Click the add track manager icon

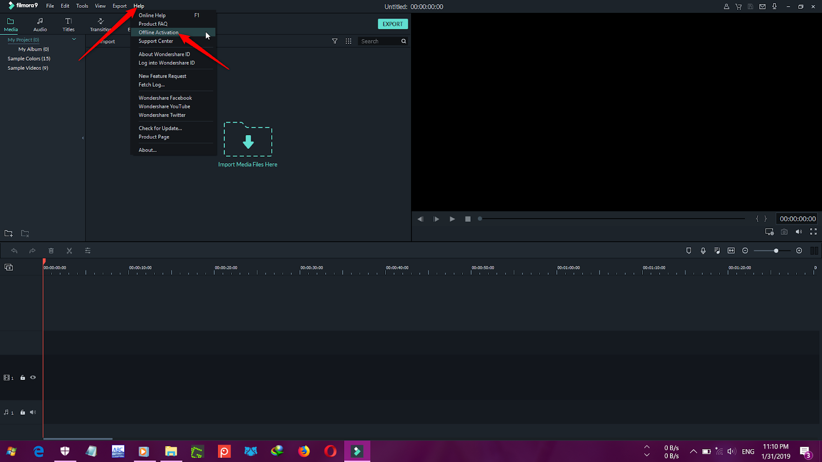coord(9,267)
